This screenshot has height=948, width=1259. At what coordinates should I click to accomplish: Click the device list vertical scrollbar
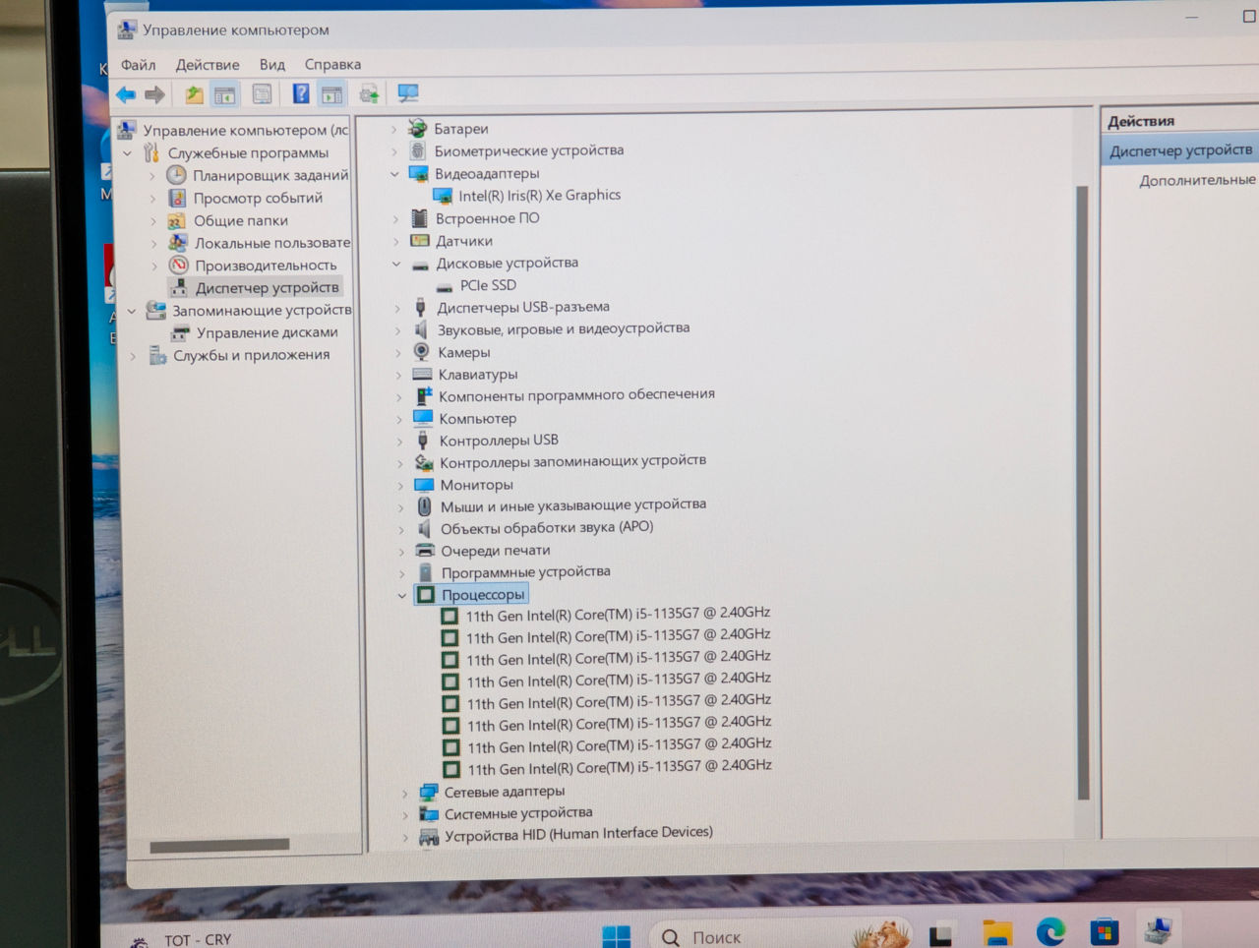(1083, 492)
